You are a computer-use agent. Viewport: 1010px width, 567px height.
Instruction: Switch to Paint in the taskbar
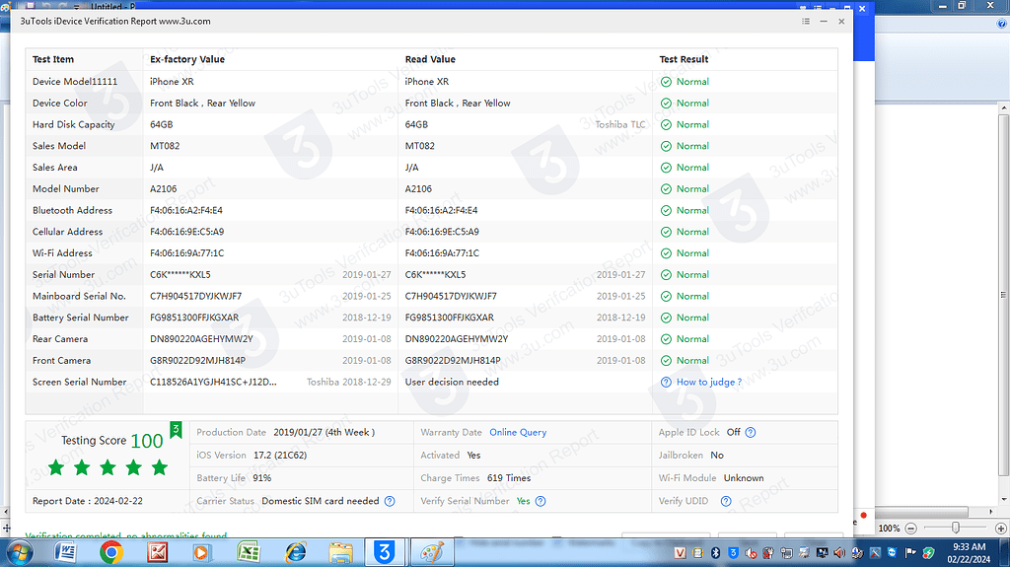pos(432,552)
